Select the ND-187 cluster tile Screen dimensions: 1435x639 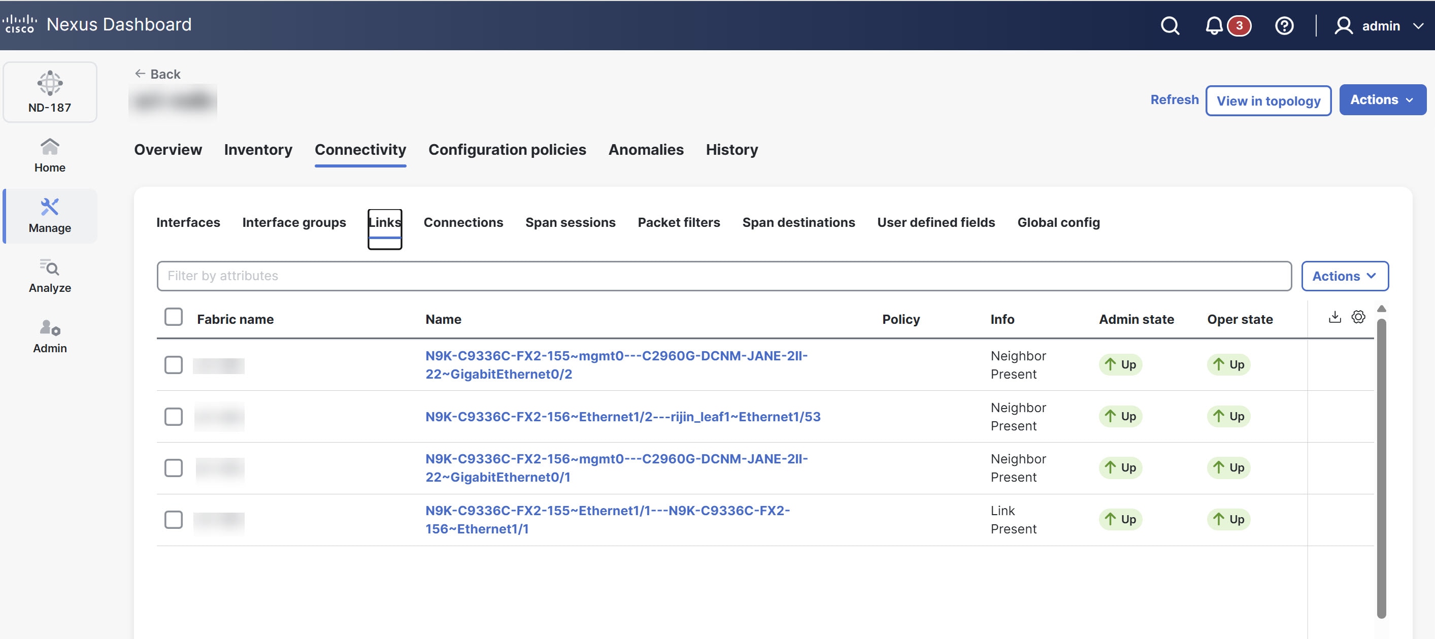coord(50,92)
